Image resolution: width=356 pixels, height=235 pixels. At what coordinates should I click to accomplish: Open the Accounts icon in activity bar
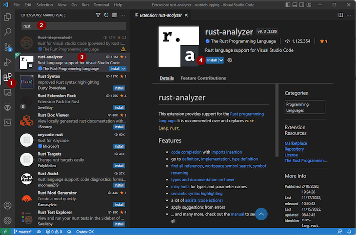[7, 206]
